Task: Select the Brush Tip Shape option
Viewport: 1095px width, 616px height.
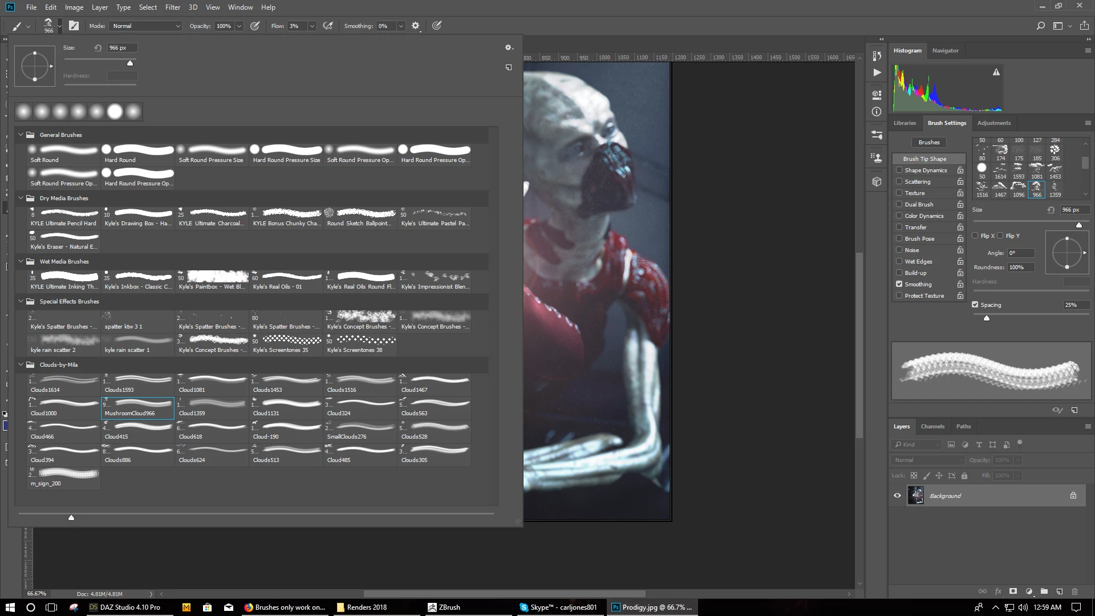Action: coord(924,159)
